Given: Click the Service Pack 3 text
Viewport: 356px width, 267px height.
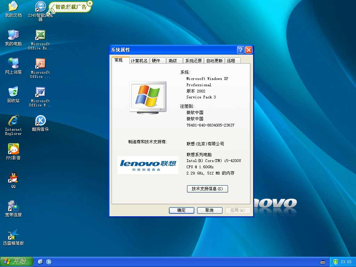Looking at the screenshot, I should 201,97.
